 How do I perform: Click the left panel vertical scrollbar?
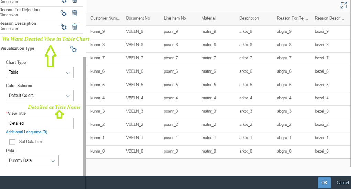[x=84, y=116]
